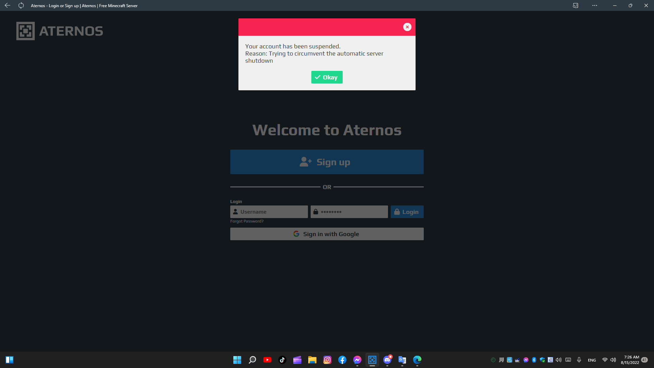Open the touch keyboard tray icon
The width and height of the screenshot is (654, 368).
[x=568, y=360]
